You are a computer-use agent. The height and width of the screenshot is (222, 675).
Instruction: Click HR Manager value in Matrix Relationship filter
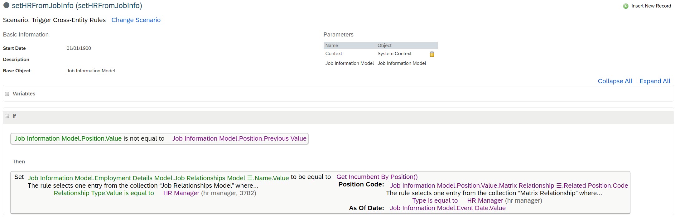pos(485,200)
